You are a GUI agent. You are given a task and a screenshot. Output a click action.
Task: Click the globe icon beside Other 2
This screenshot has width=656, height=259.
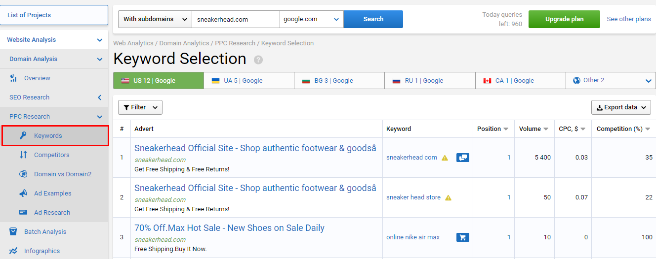pos(576,80)
